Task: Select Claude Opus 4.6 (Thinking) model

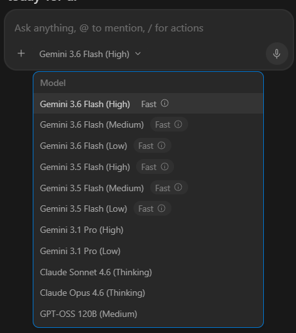Action: (x=148, y=293)
